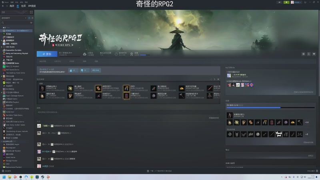
Task: Click the +3 more locked achievements
Action: click(306, 134)
